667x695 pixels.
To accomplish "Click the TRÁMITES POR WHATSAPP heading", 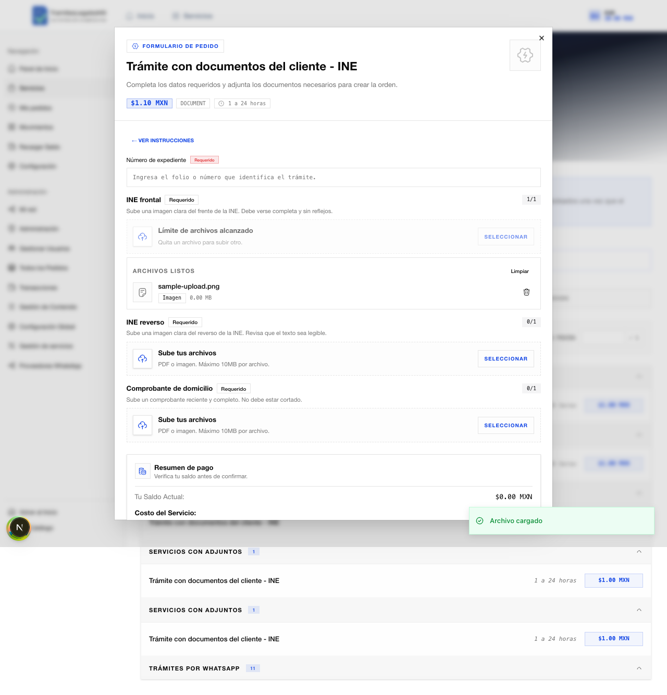I will 194,668.
